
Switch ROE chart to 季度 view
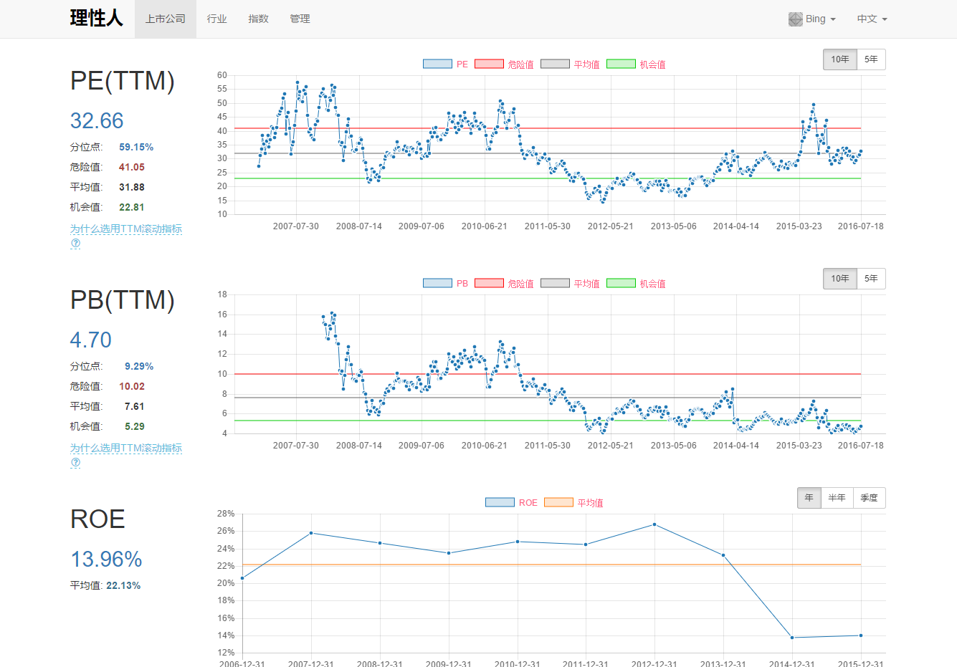coord(869,498)
